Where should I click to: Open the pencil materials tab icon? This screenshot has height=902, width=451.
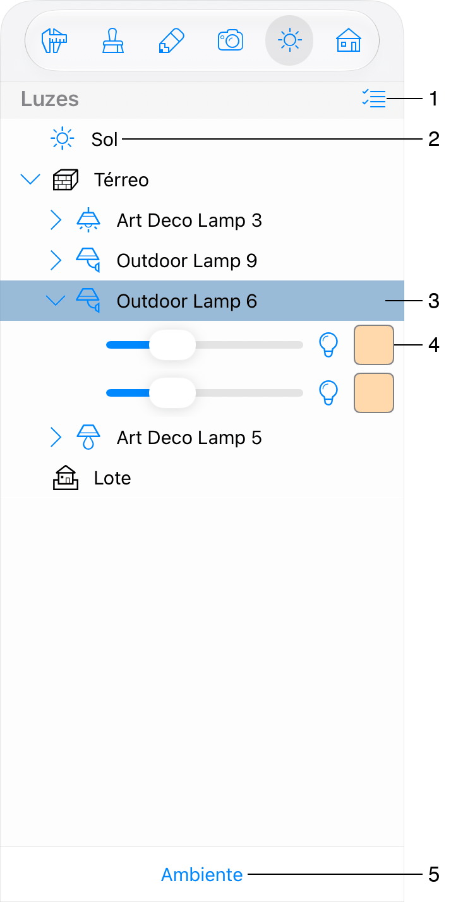click(x=171, y=41)
